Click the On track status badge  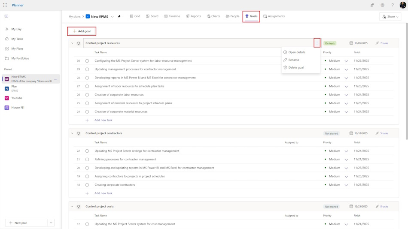tap(330, 43)
